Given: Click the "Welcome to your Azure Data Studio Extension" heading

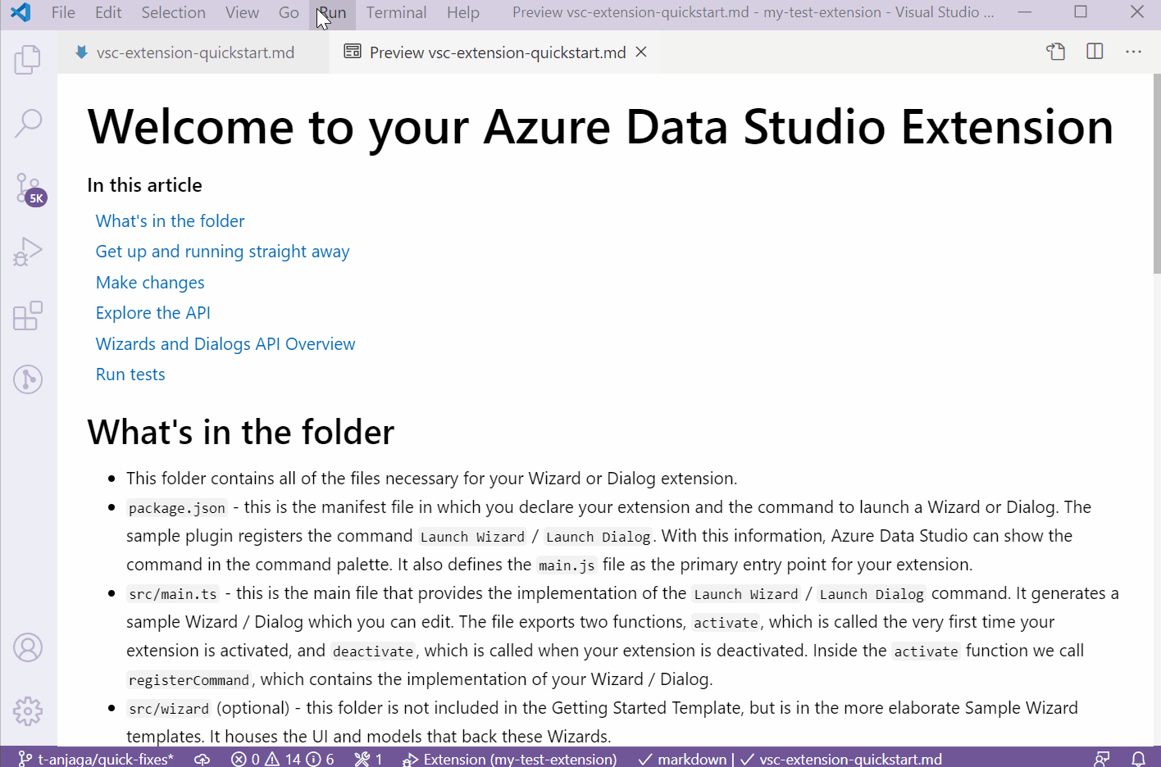Looking at the screenshot, I should click(600, 127).
